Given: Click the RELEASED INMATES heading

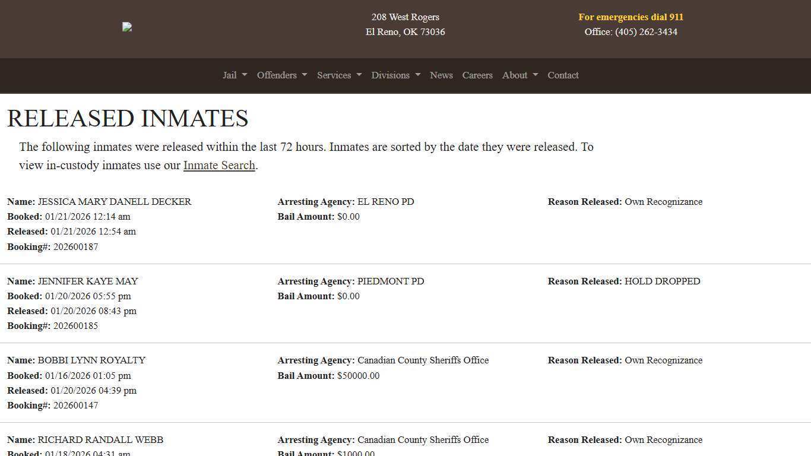Looking at the screenshot, I should pyautogui.click(x=128, y=118).
